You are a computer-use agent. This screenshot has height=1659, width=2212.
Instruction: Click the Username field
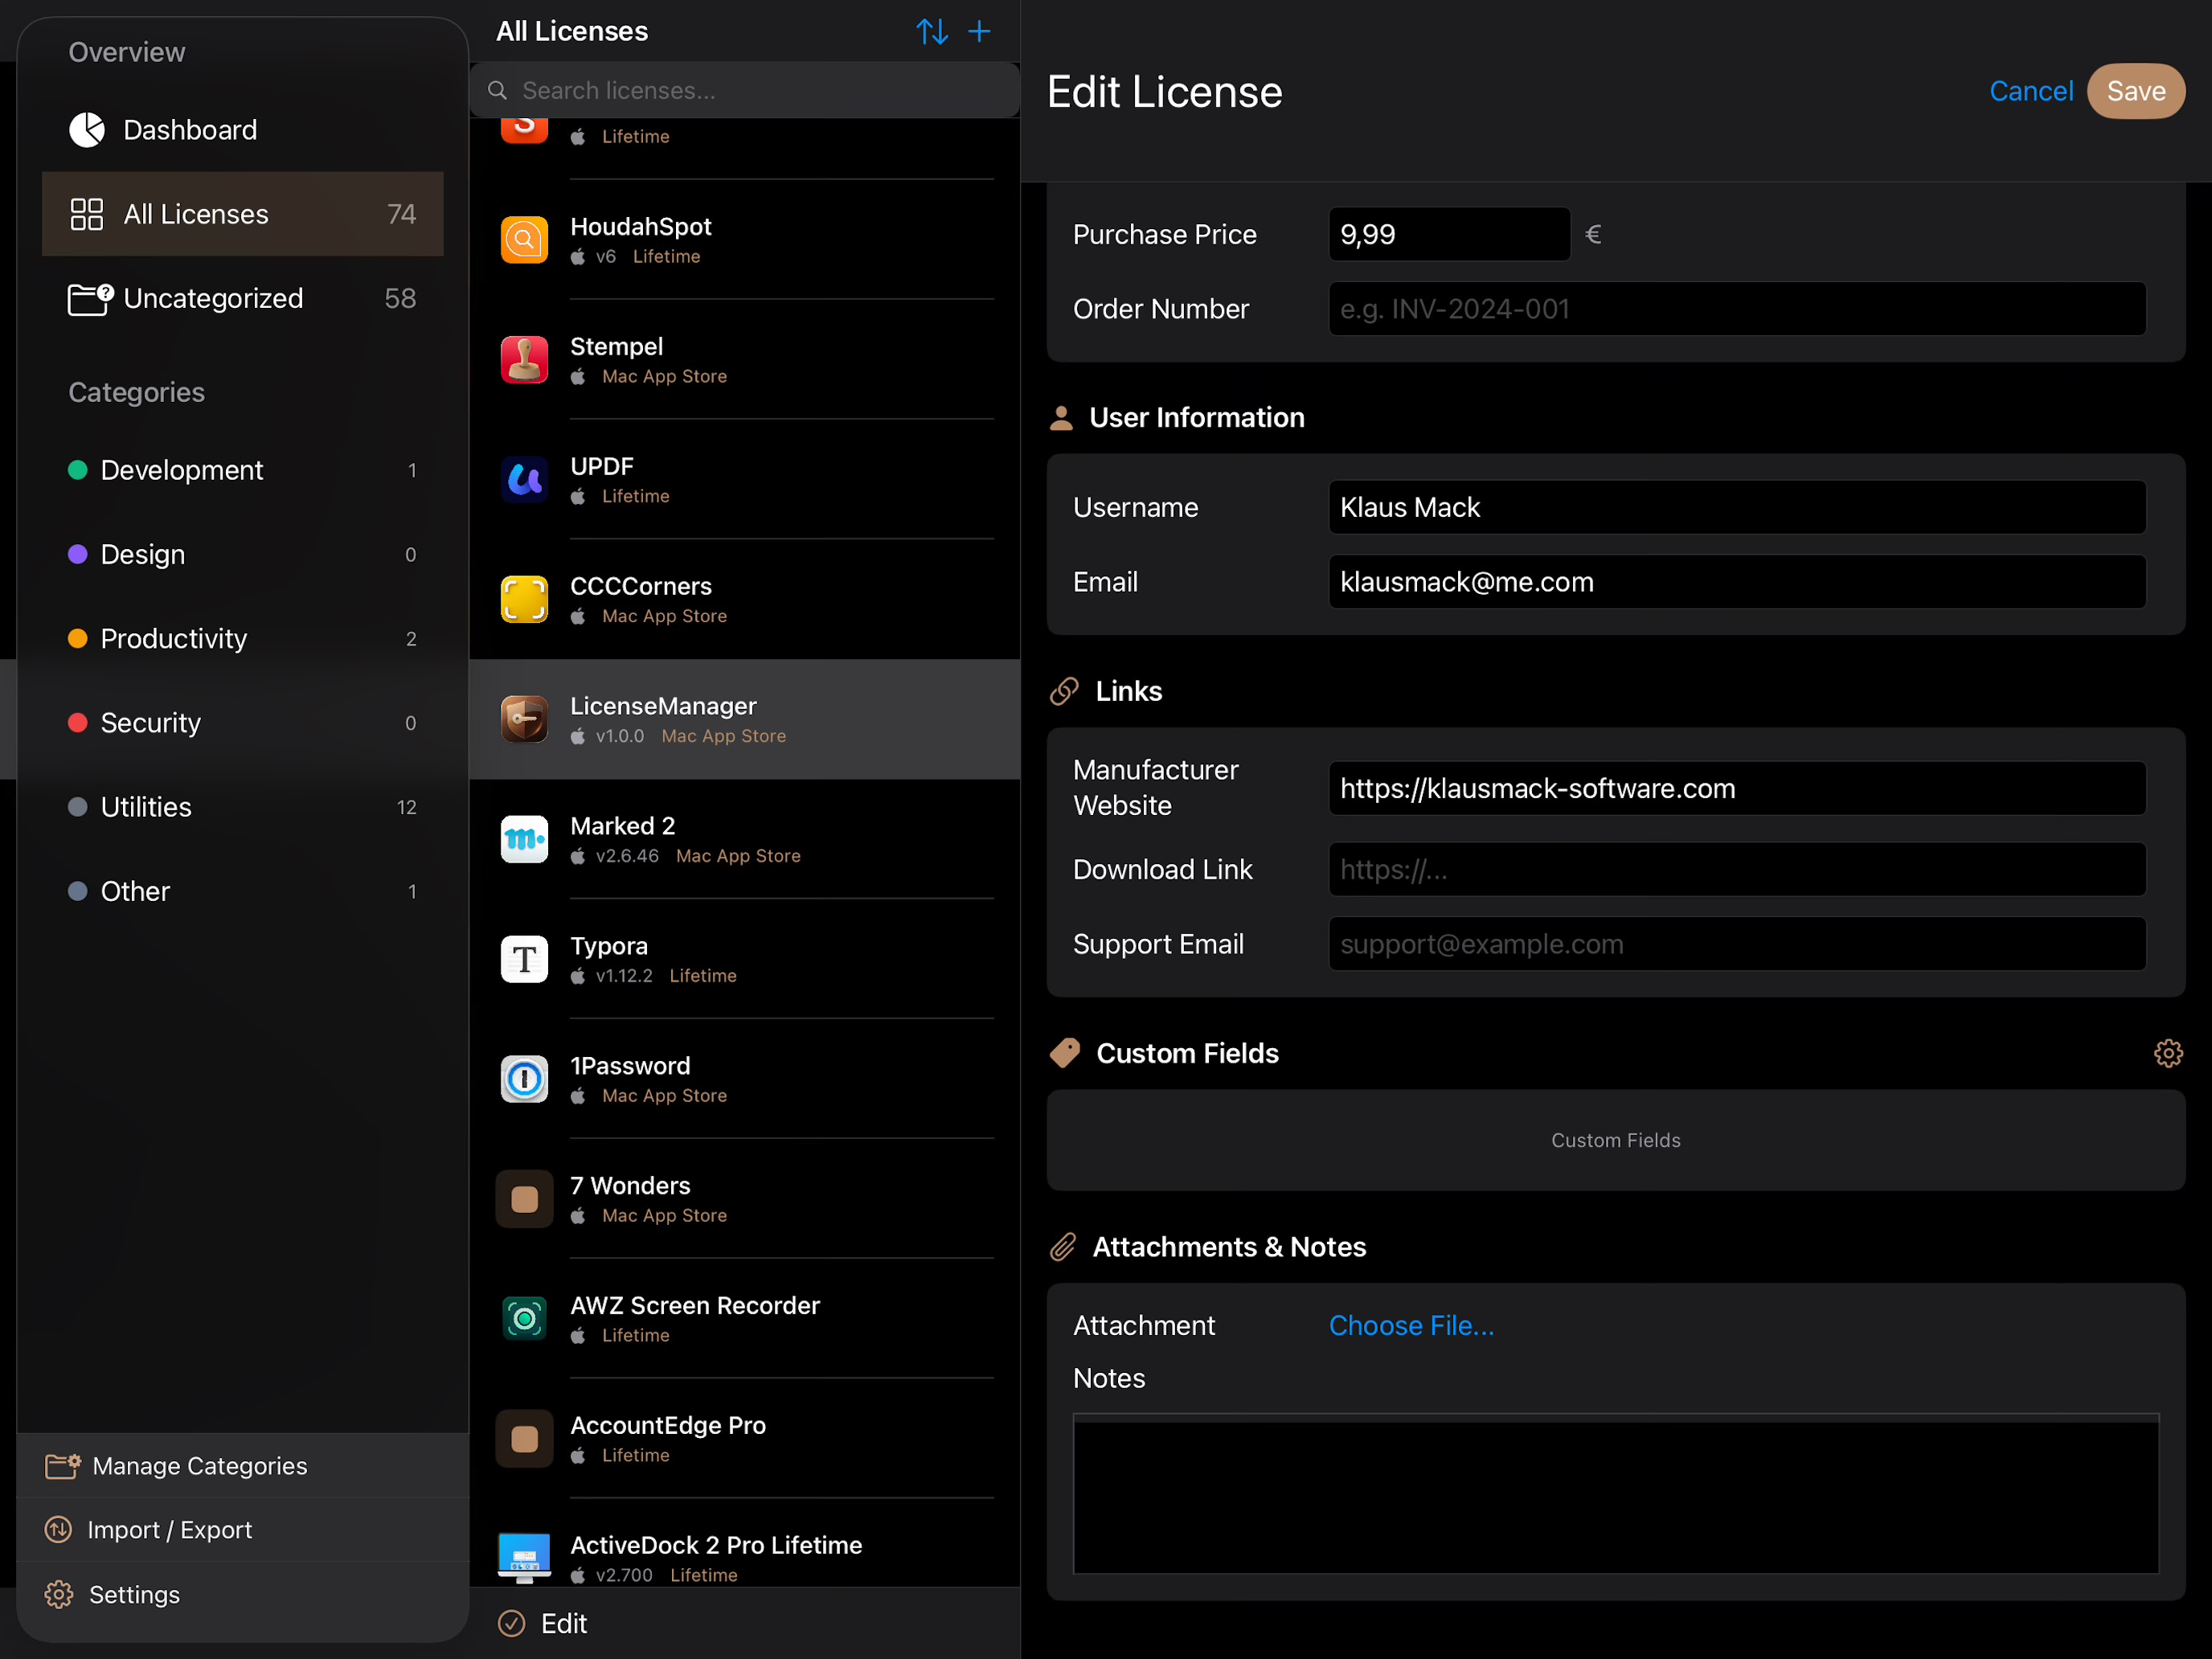(1737, 507)
